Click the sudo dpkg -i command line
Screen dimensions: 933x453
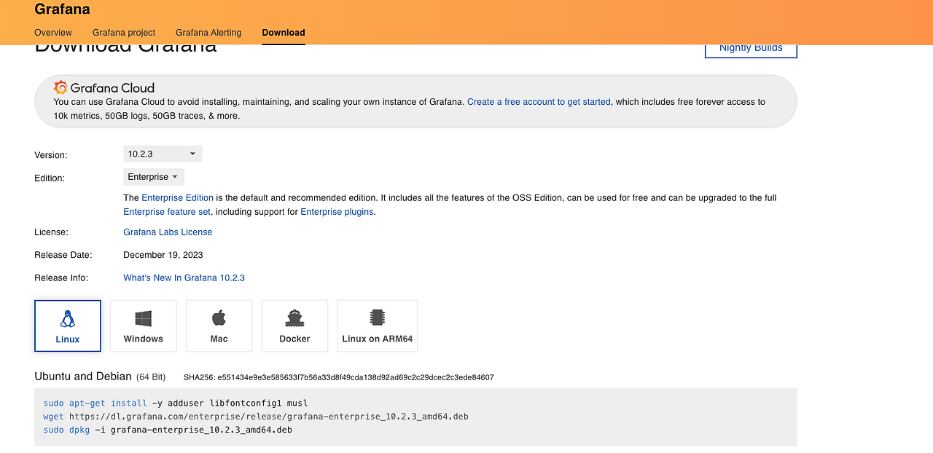pos(168,430)
